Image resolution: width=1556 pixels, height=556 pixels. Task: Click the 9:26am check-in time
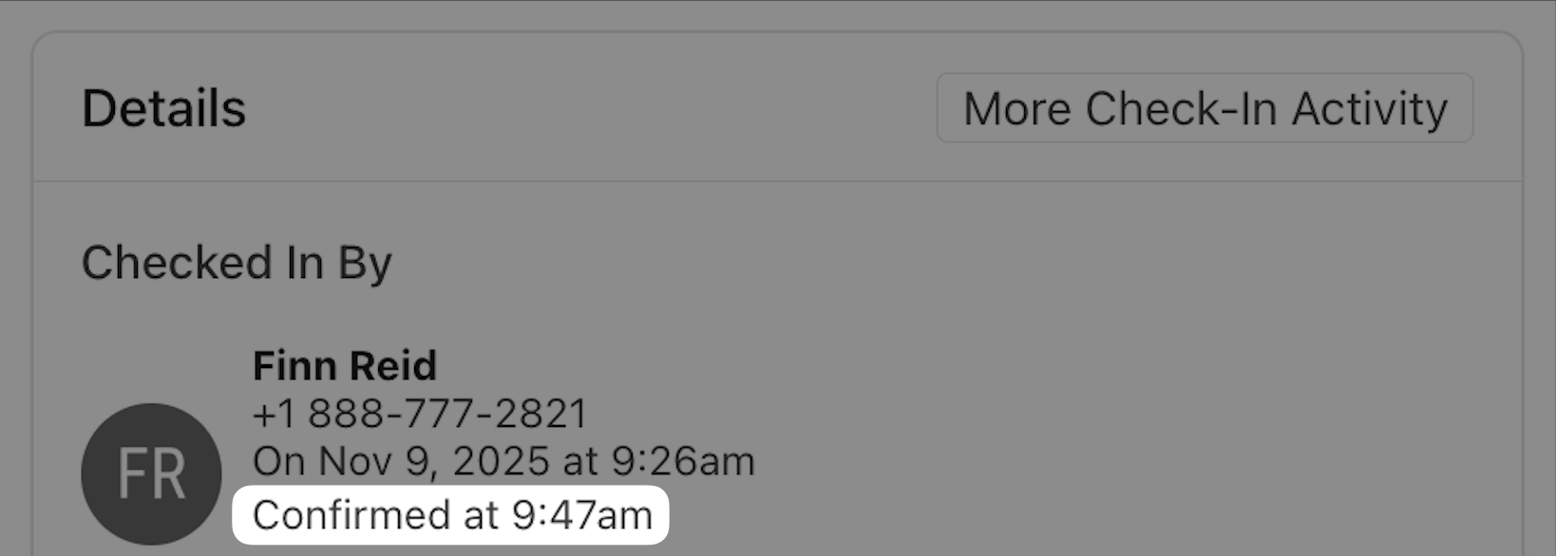point(683,462)
